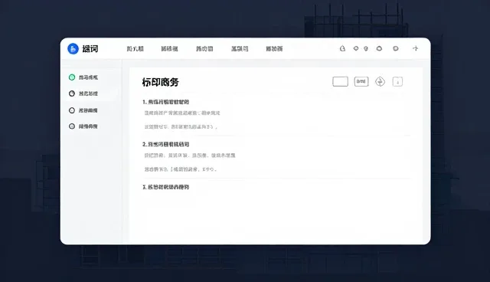Open the second top navigation tab

point(169,49)
